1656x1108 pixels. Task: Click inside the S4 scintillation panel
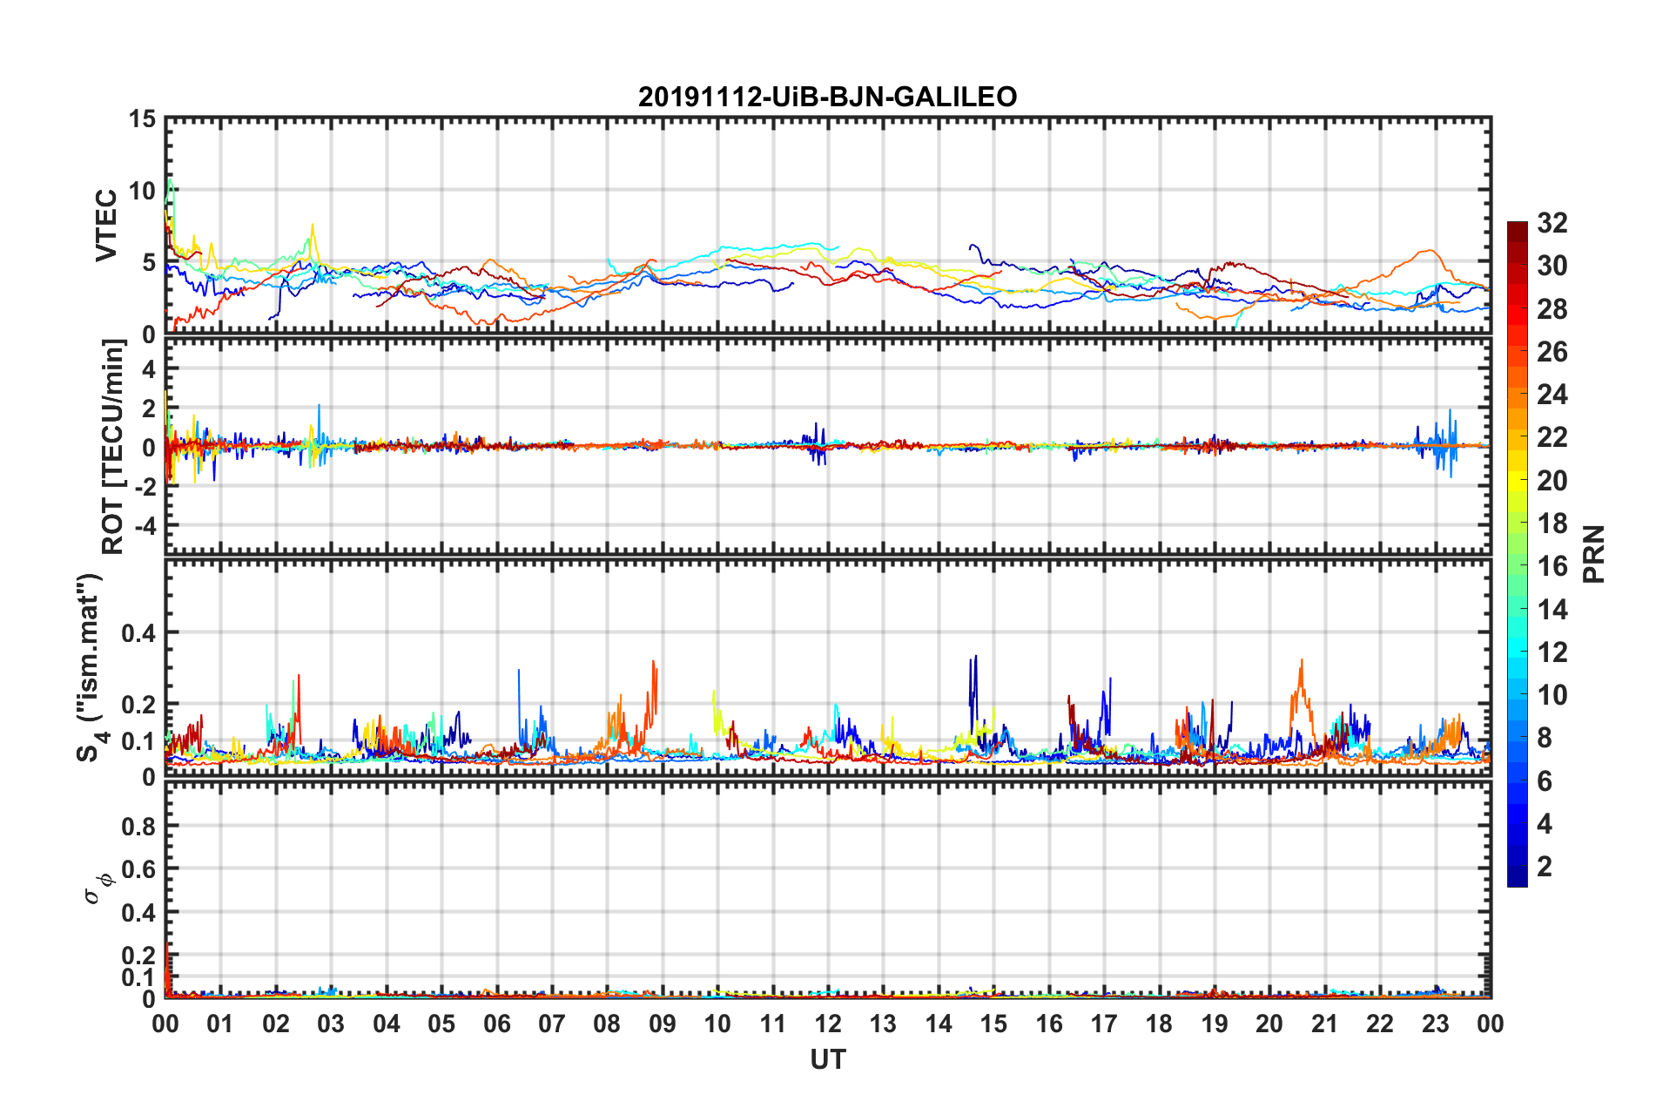(827, 667)
